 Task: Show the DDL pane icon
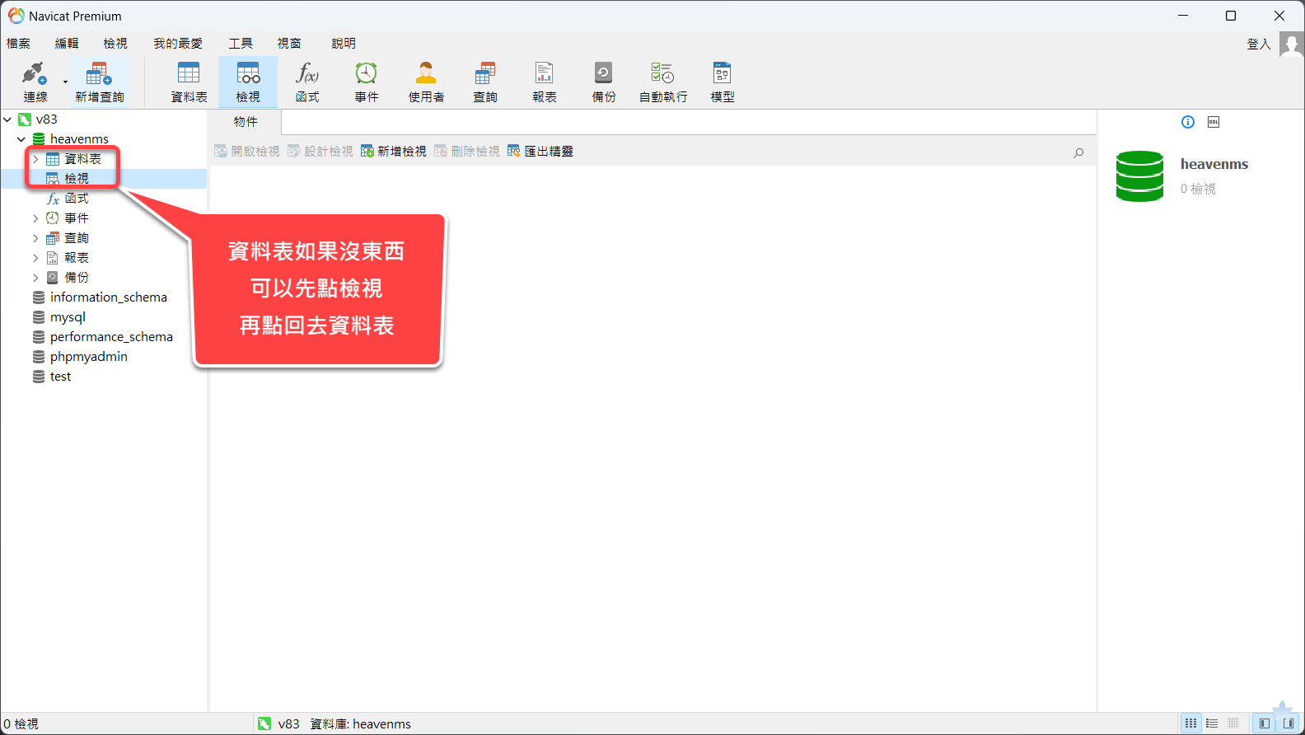click(1214, 122)
